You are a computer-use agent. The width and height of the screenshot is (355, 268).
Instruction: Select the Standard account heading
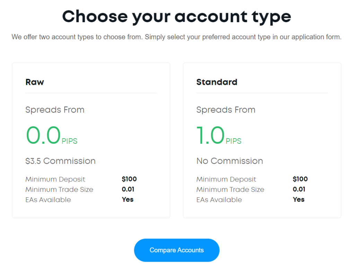217,82
